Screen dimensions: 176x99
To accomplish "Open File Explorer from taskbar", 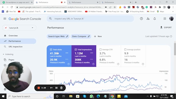I will (x=71, y=96).
